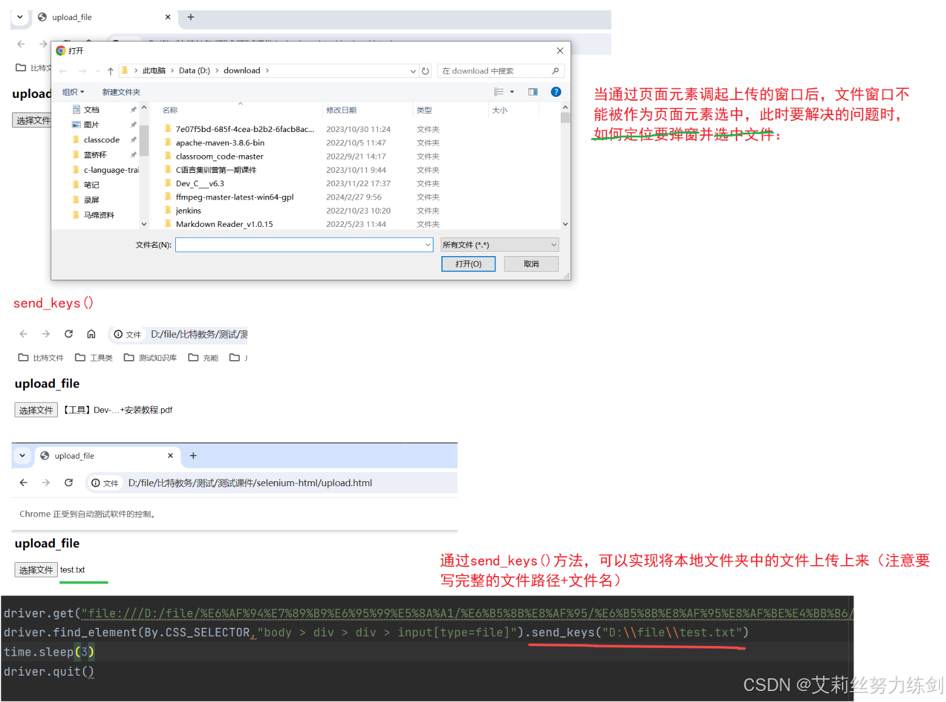The height and width of the screenshot is (702, 946).
Task: Open the 工具类 bookmark folder
Action: [94, 358]
